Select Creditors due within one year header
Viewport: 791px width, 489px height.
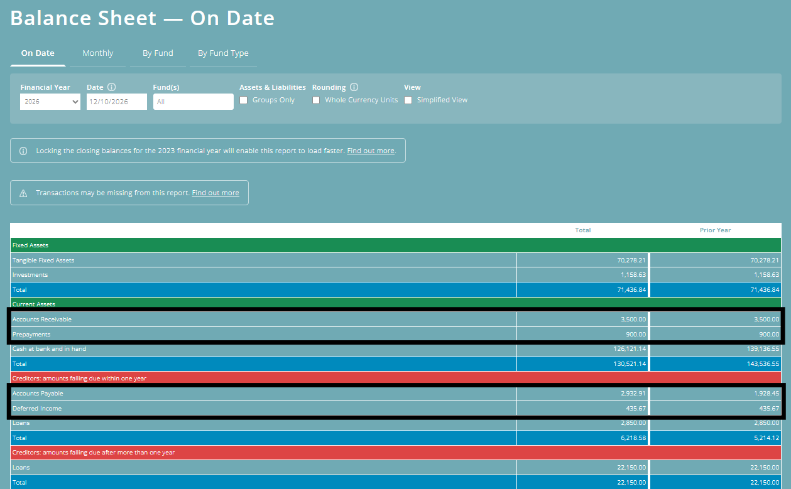point(396,379)
